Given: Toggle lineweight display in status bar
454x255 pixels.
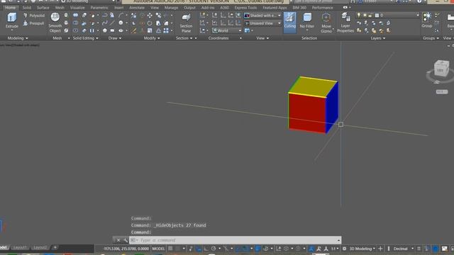Looking at the screenshot, I should click(258, 249).
